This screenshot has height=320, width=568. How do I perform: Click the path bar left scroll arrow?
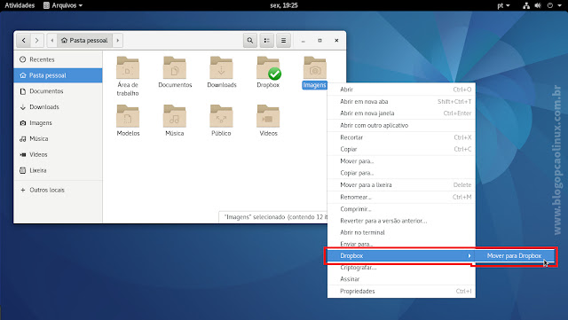coord(52,40)
